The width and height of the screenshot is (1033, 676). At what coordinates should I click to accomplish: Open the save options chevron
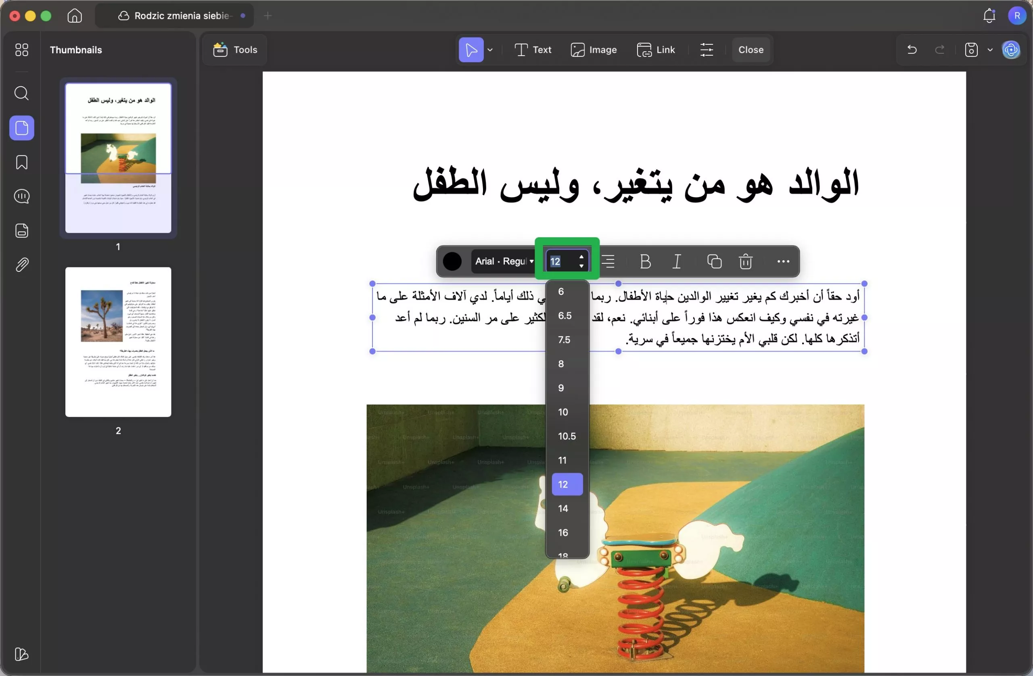(x=990, y=50)
